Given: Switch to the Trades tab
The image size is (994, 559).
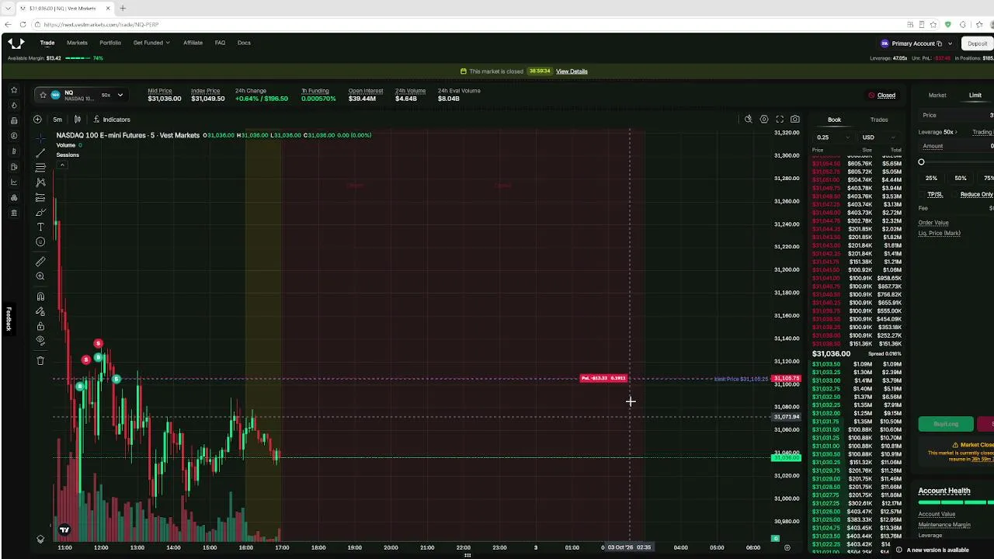Looking at the screenshot, I should (879, 120).
